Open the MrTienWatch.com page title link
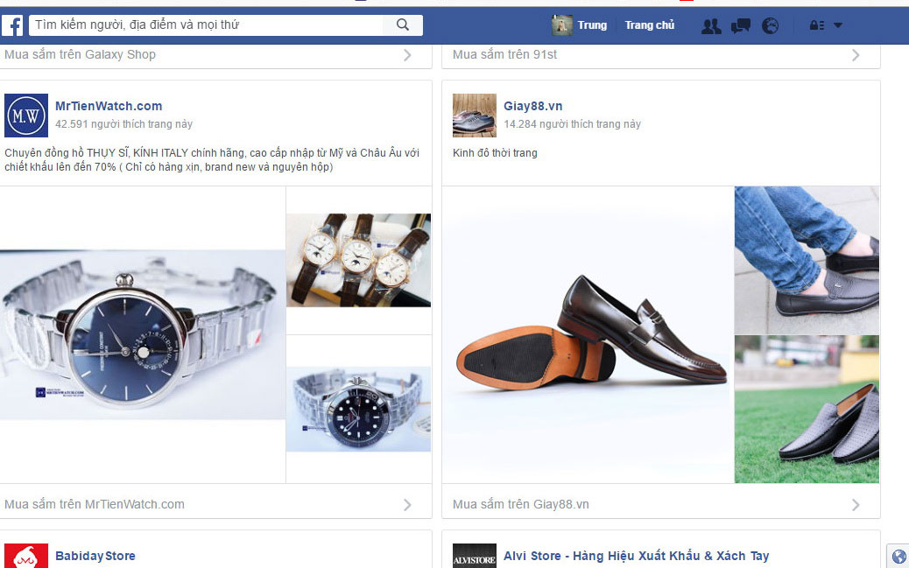Image resolution: width=909 pixels, height=568 pixels. click(109, 106)
